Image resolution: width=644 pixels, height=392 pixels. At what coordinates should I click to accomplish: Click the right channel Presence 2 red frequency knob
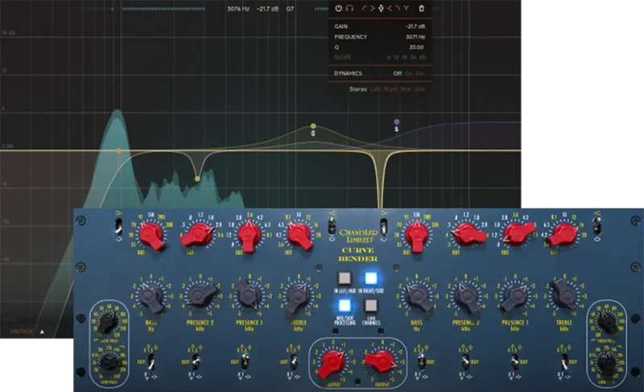(469, 235)
